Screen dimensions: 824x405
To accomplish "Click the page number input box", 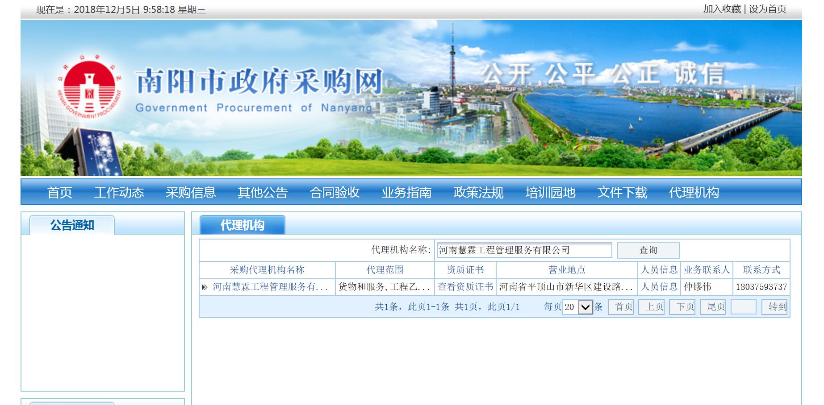I will coord(743,307).
